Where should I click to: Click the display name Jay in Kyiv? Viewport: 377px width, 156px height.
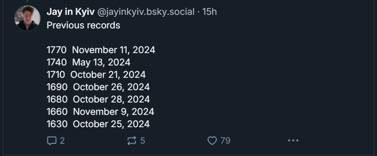tap(71, 12)
